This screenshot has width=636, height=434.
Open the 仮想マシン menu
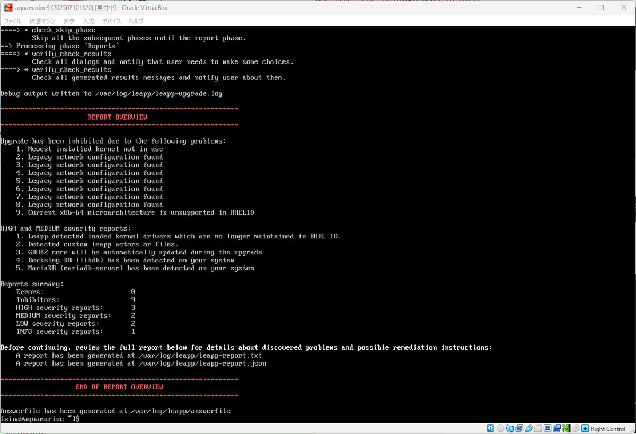pyautogui.click(x=42, y=21)
